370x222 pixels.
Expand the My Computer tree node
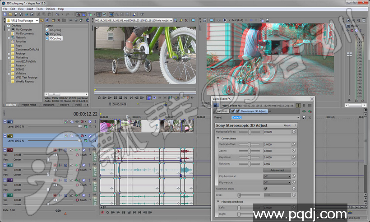click(x=9, y=30)
